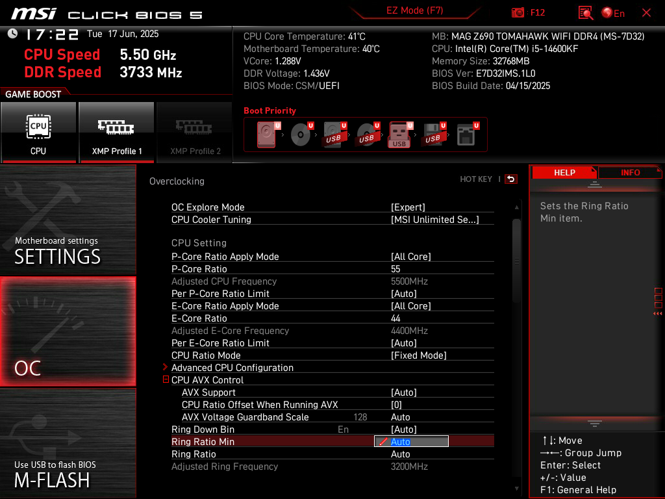The width and height of the screenshot is (665, 499).
Task: Select the highlighted USB key boot icon
Action: (x=400, y=134)
